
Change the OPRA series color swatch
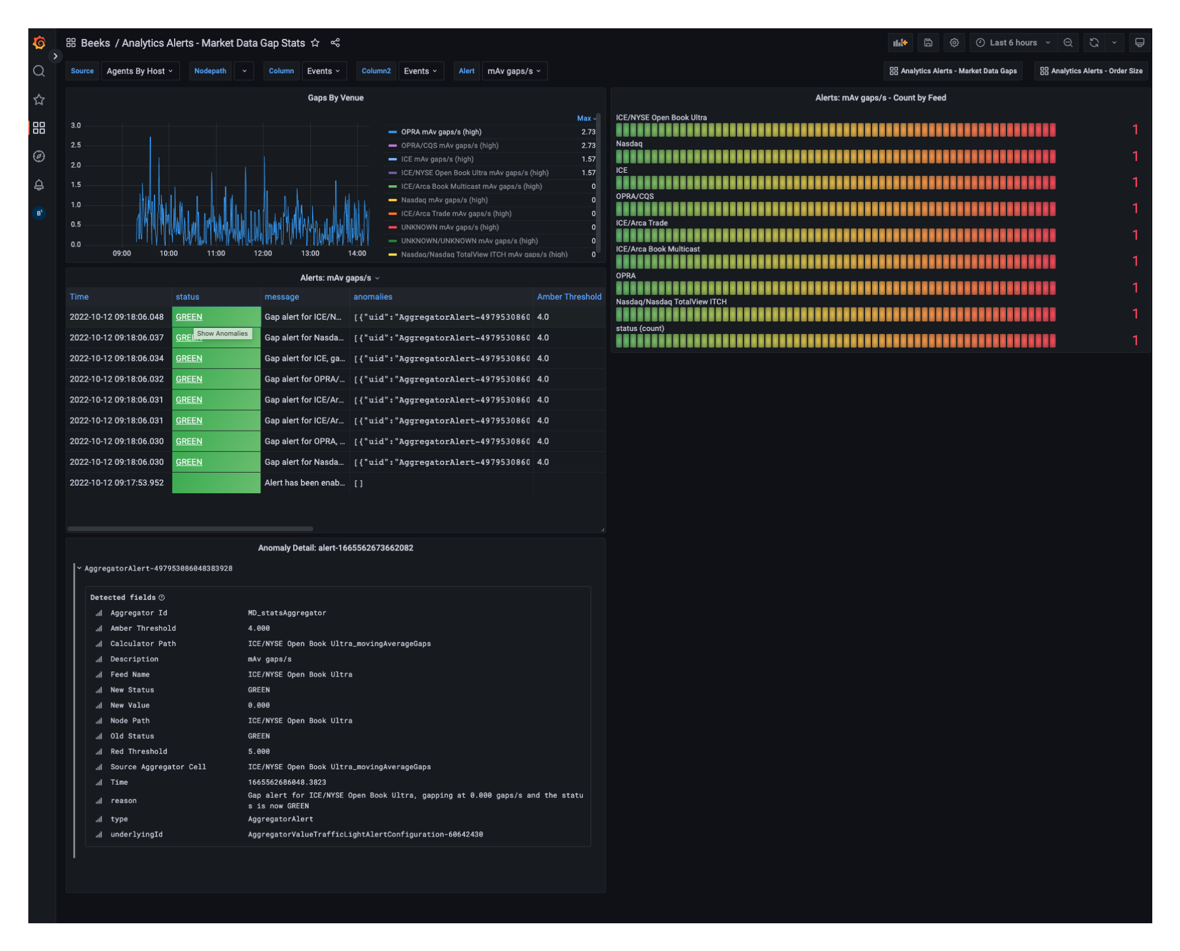pyautogui.click(x=392, y=132)
